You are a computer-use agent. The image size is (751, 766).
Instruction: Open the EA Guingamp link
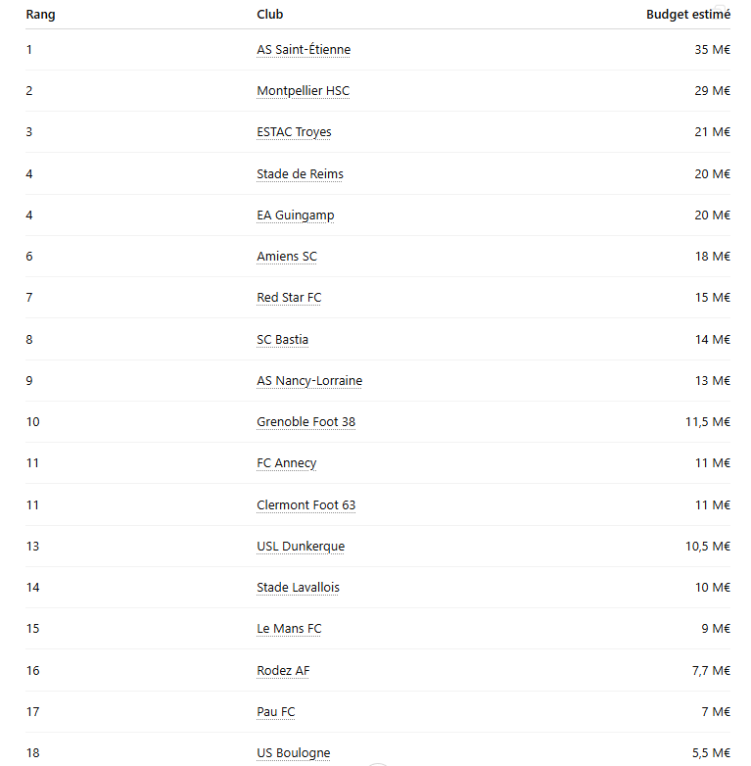tap(296, 215)
